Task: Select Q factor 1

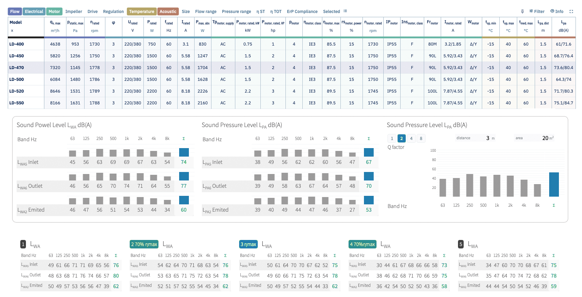Action: [x=392, y=138]
